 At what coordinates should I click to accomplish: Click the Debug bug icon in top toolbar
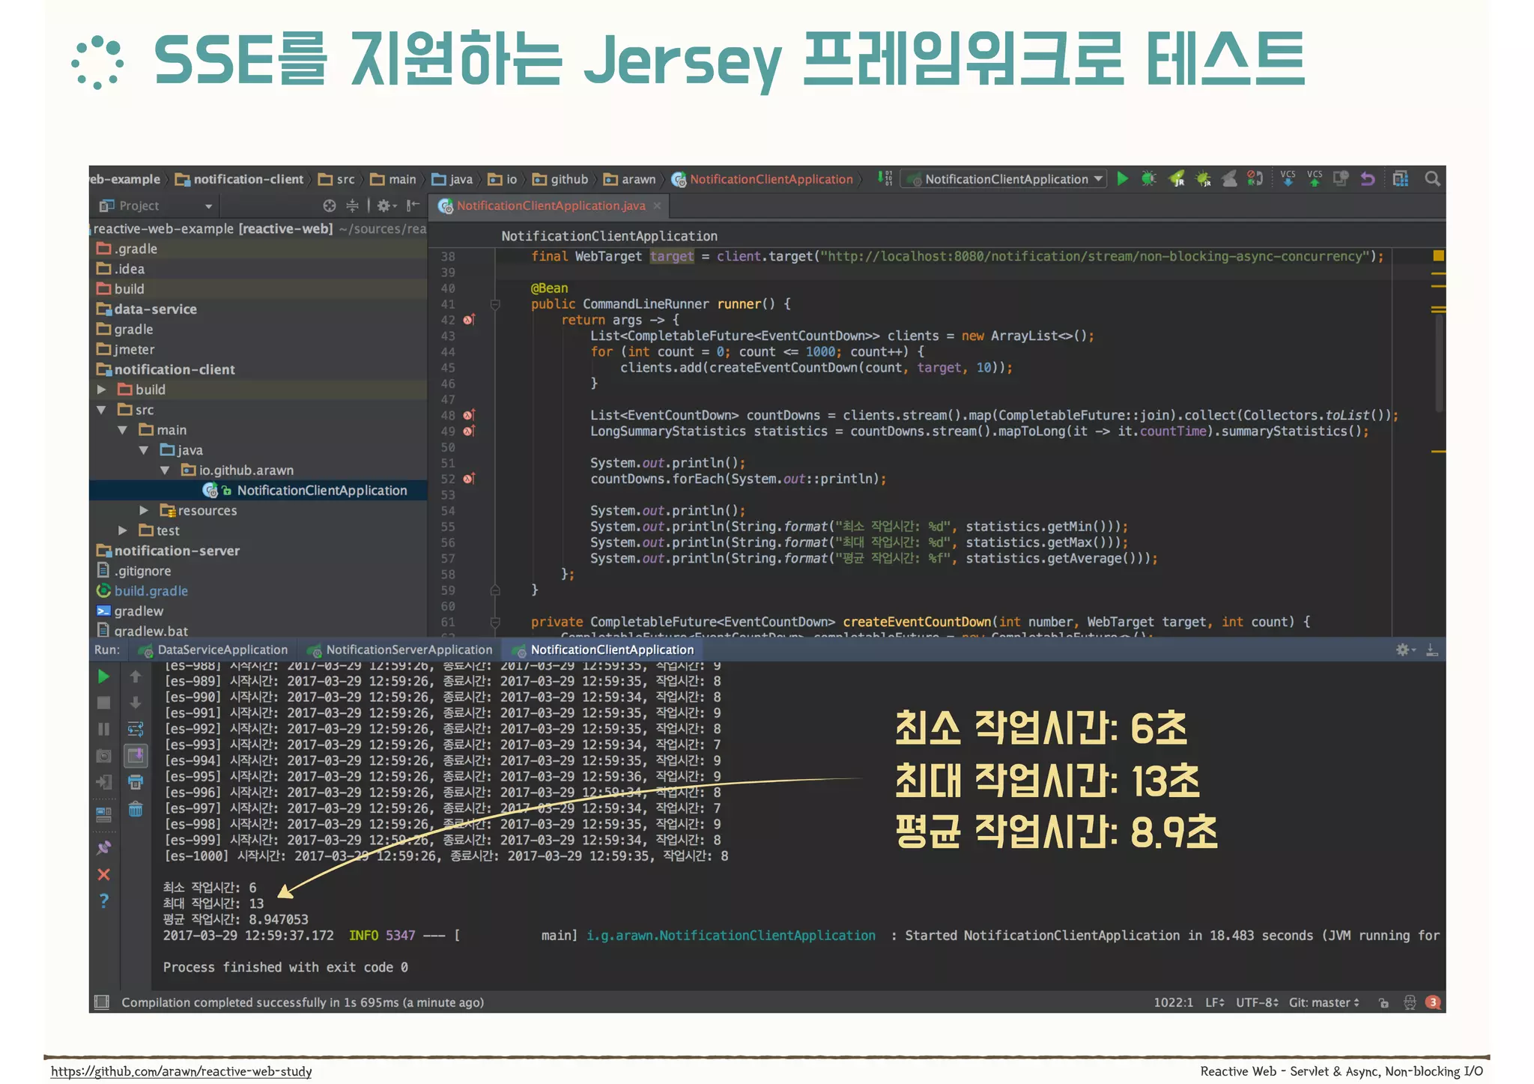[1148, 178]
